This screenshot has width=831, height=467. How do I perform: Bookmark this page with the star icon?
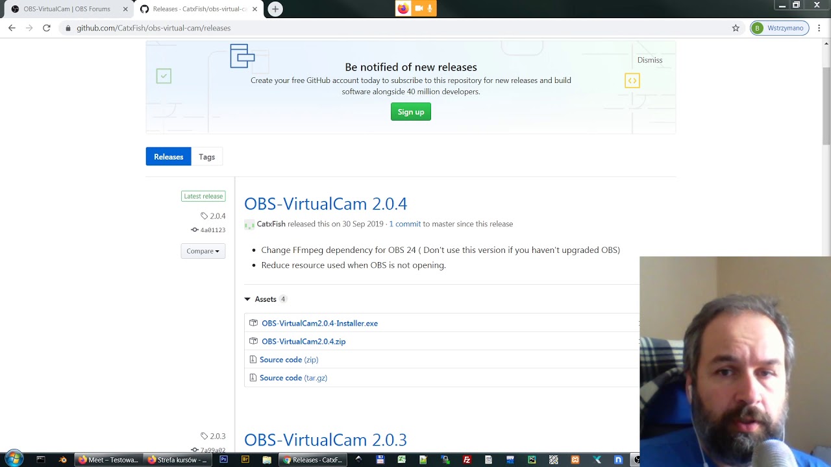click(736, 28)
